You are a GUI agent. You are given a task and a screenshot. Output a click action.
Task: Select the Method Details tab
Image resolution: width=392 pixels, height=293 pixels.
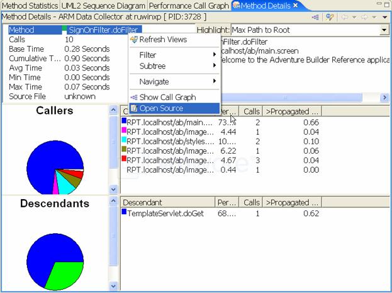[x=266, y=6]
